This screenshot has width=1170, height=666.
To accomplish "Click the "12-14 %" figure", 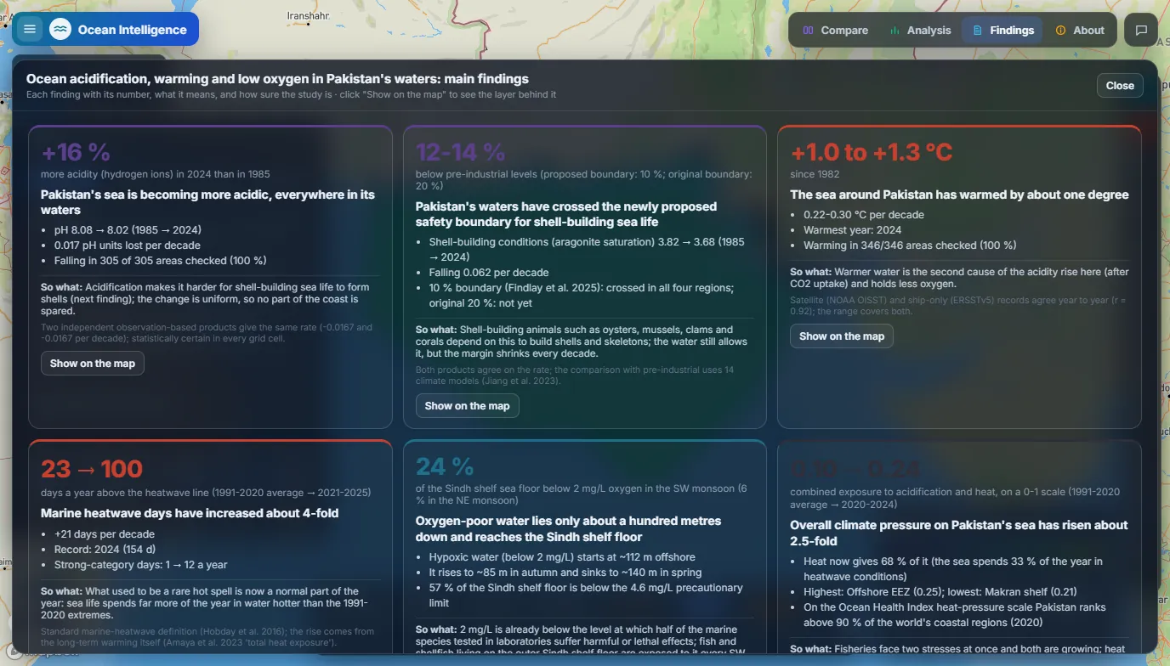I will click(460, 152).
